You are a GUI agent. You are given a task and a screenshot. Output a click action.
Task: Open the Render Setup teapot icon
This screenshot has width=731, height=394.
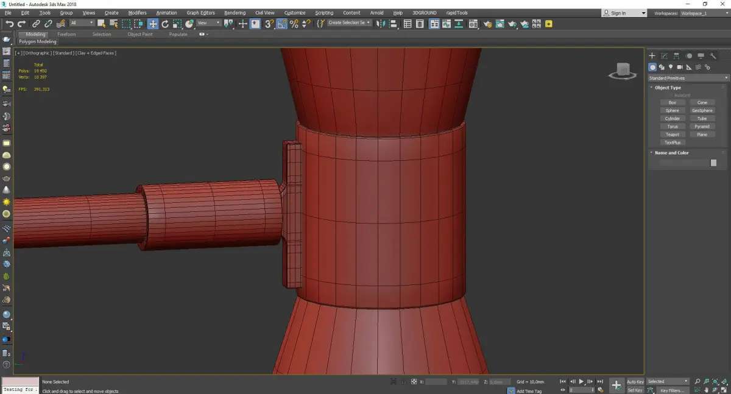[x=487, y=24]
